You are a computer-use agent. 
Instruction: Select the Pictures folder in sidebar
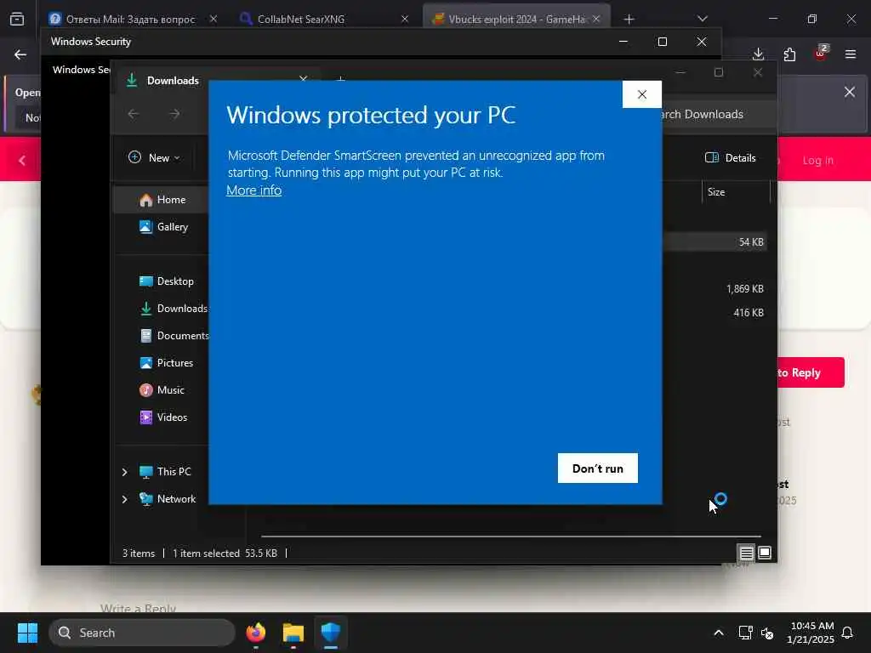(166, 363)
